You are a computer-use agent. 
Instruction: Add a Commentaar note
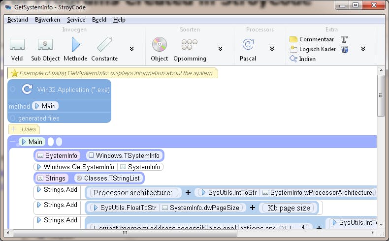[x=312, y=39]
